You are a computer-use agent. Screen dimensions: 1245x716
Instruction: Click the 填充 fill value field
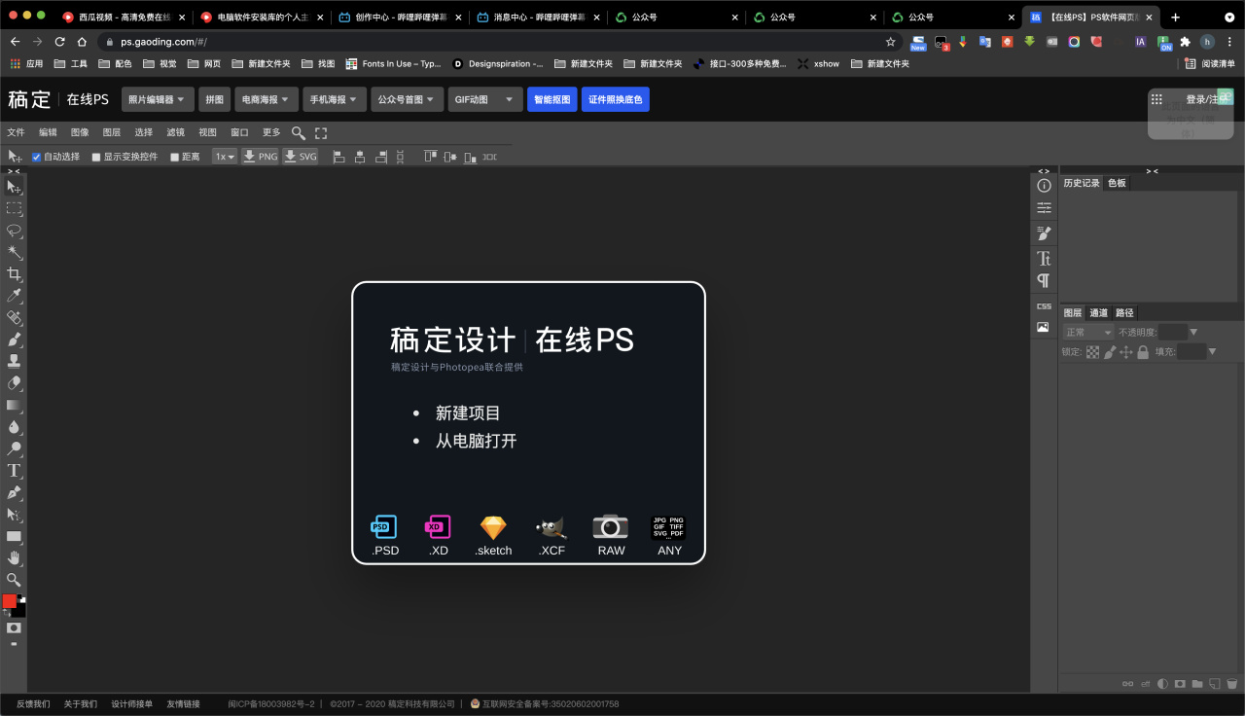[1192, 352]
